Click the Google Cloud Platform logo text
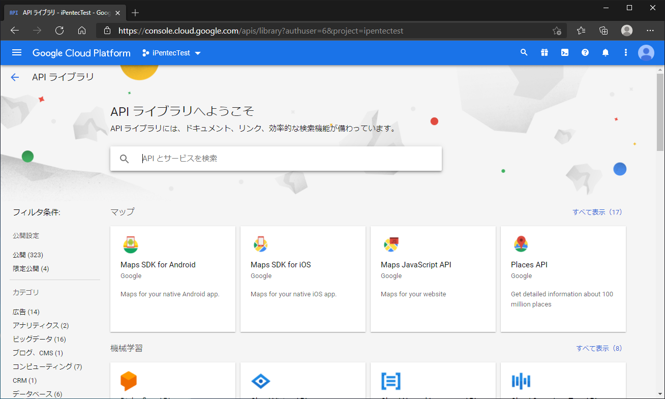665x399 pixels. coord(81,53)
